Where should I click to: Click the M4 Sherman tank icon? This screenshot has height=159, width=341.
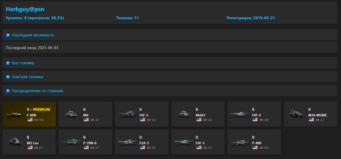71,114
